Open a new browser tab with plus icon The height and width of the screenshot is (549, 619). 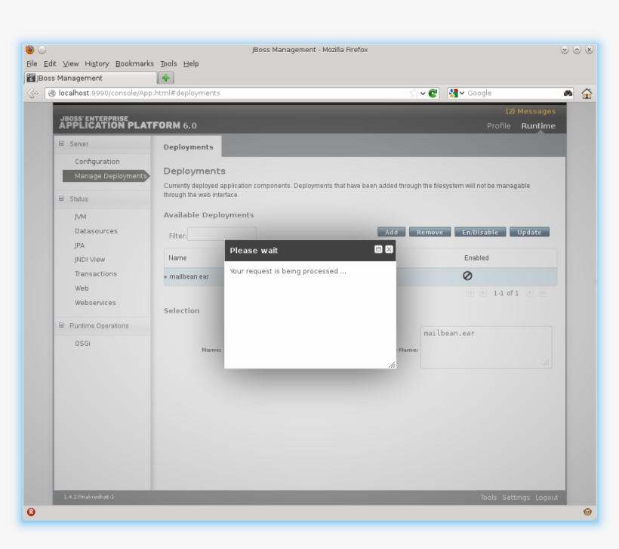(x=165, y=78)
